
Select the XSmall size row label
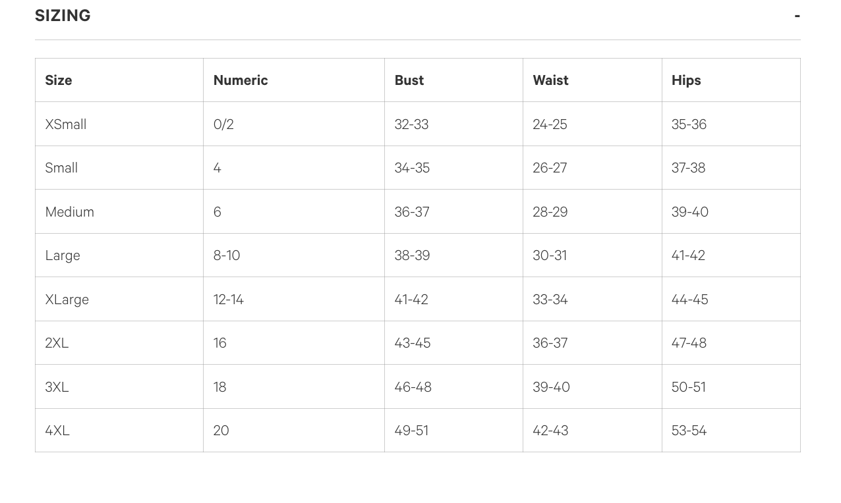click(66, 124)
